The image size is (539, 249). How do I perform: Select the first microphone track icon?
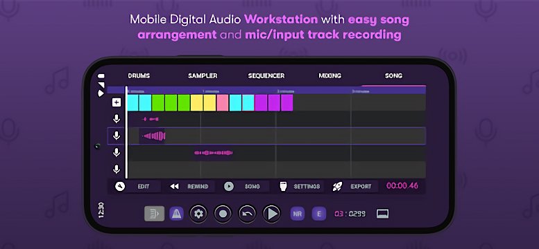[117, 119]
